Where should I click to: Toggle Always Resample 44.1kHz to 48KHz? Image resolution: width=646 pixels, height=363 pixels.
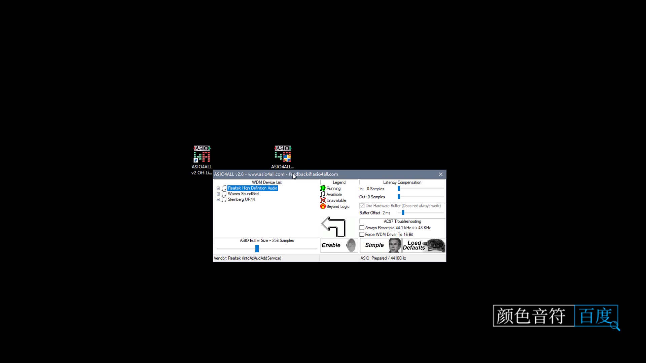click(x=362, y=227)
